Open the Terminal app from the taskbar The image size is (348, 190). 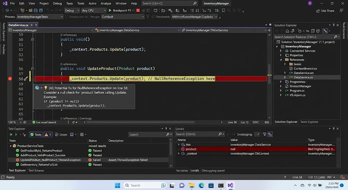click(x=221, y=185)
